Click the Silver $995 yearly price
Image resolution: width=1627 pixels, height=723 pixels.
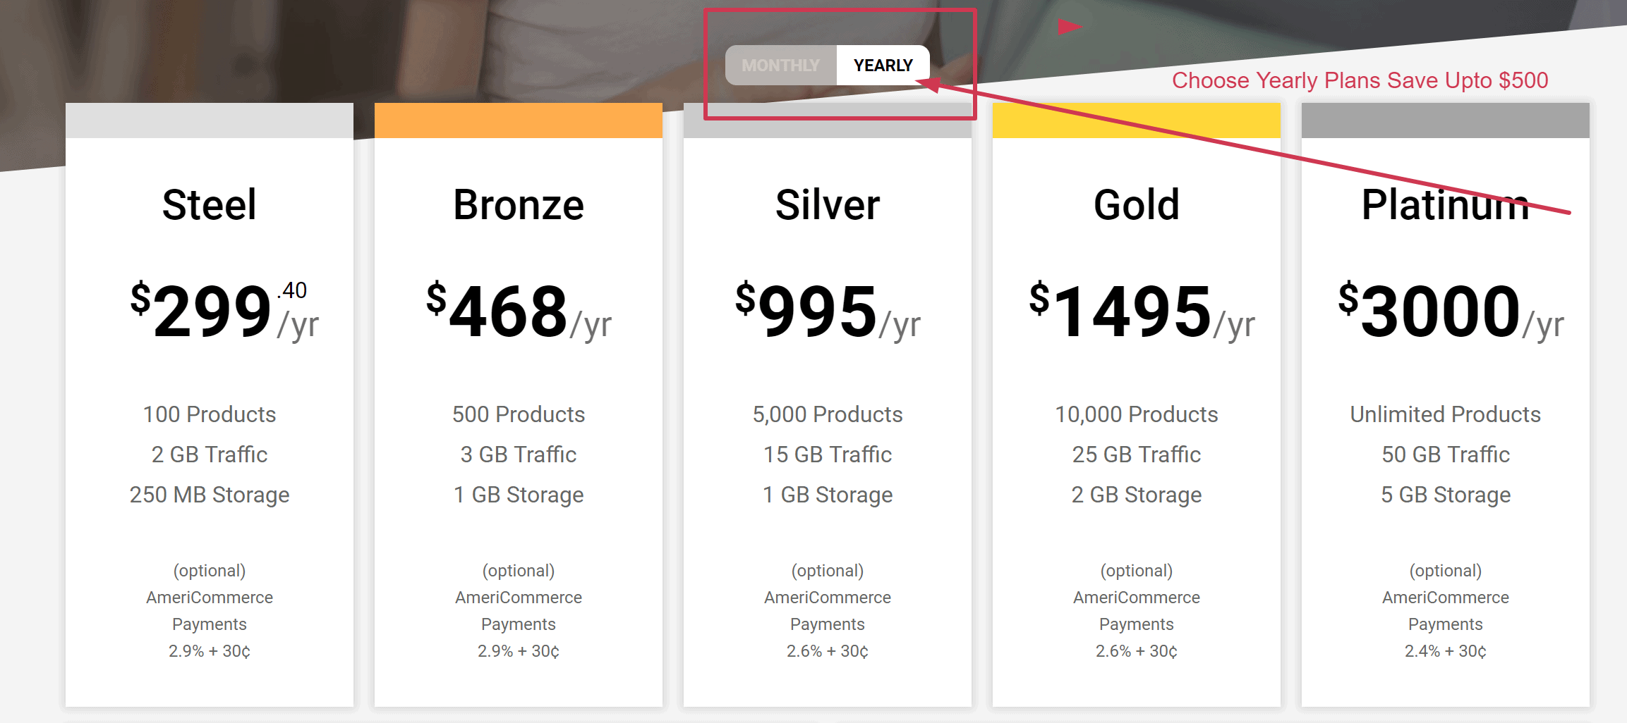(x=817, y=311)
